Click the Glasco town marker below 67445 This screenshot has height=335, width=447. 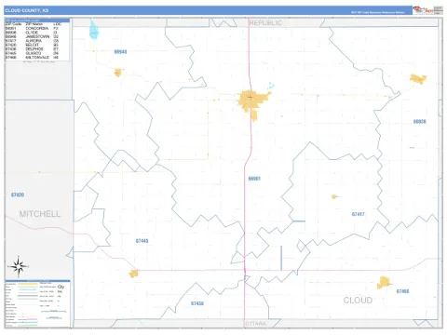[134, 274]
